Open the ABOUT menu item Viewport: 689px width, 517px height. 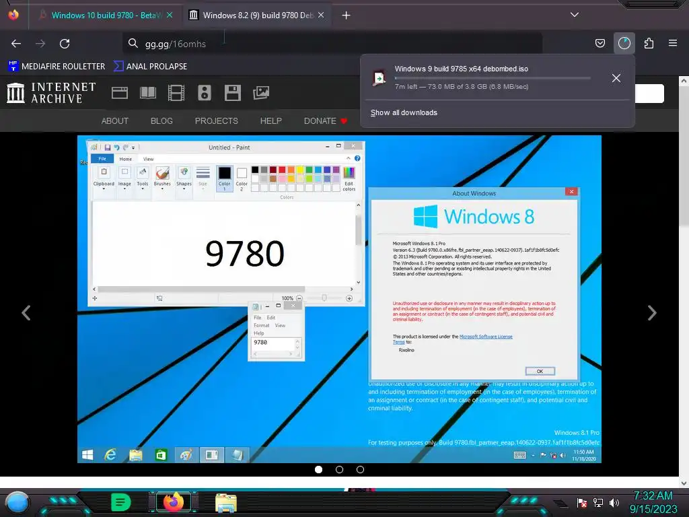tap(114, 121)
